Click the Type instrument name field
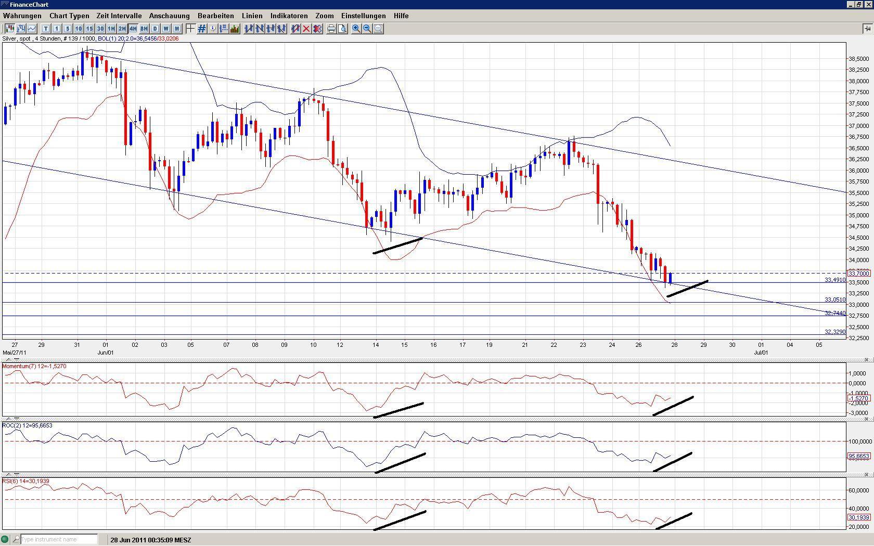The width and height of the screenshot is (874, 546). (59, 539)
